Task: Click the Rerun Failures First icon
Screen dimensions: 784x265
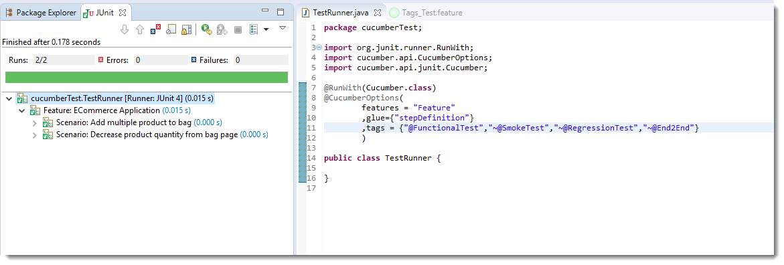Action: (222, 29)
